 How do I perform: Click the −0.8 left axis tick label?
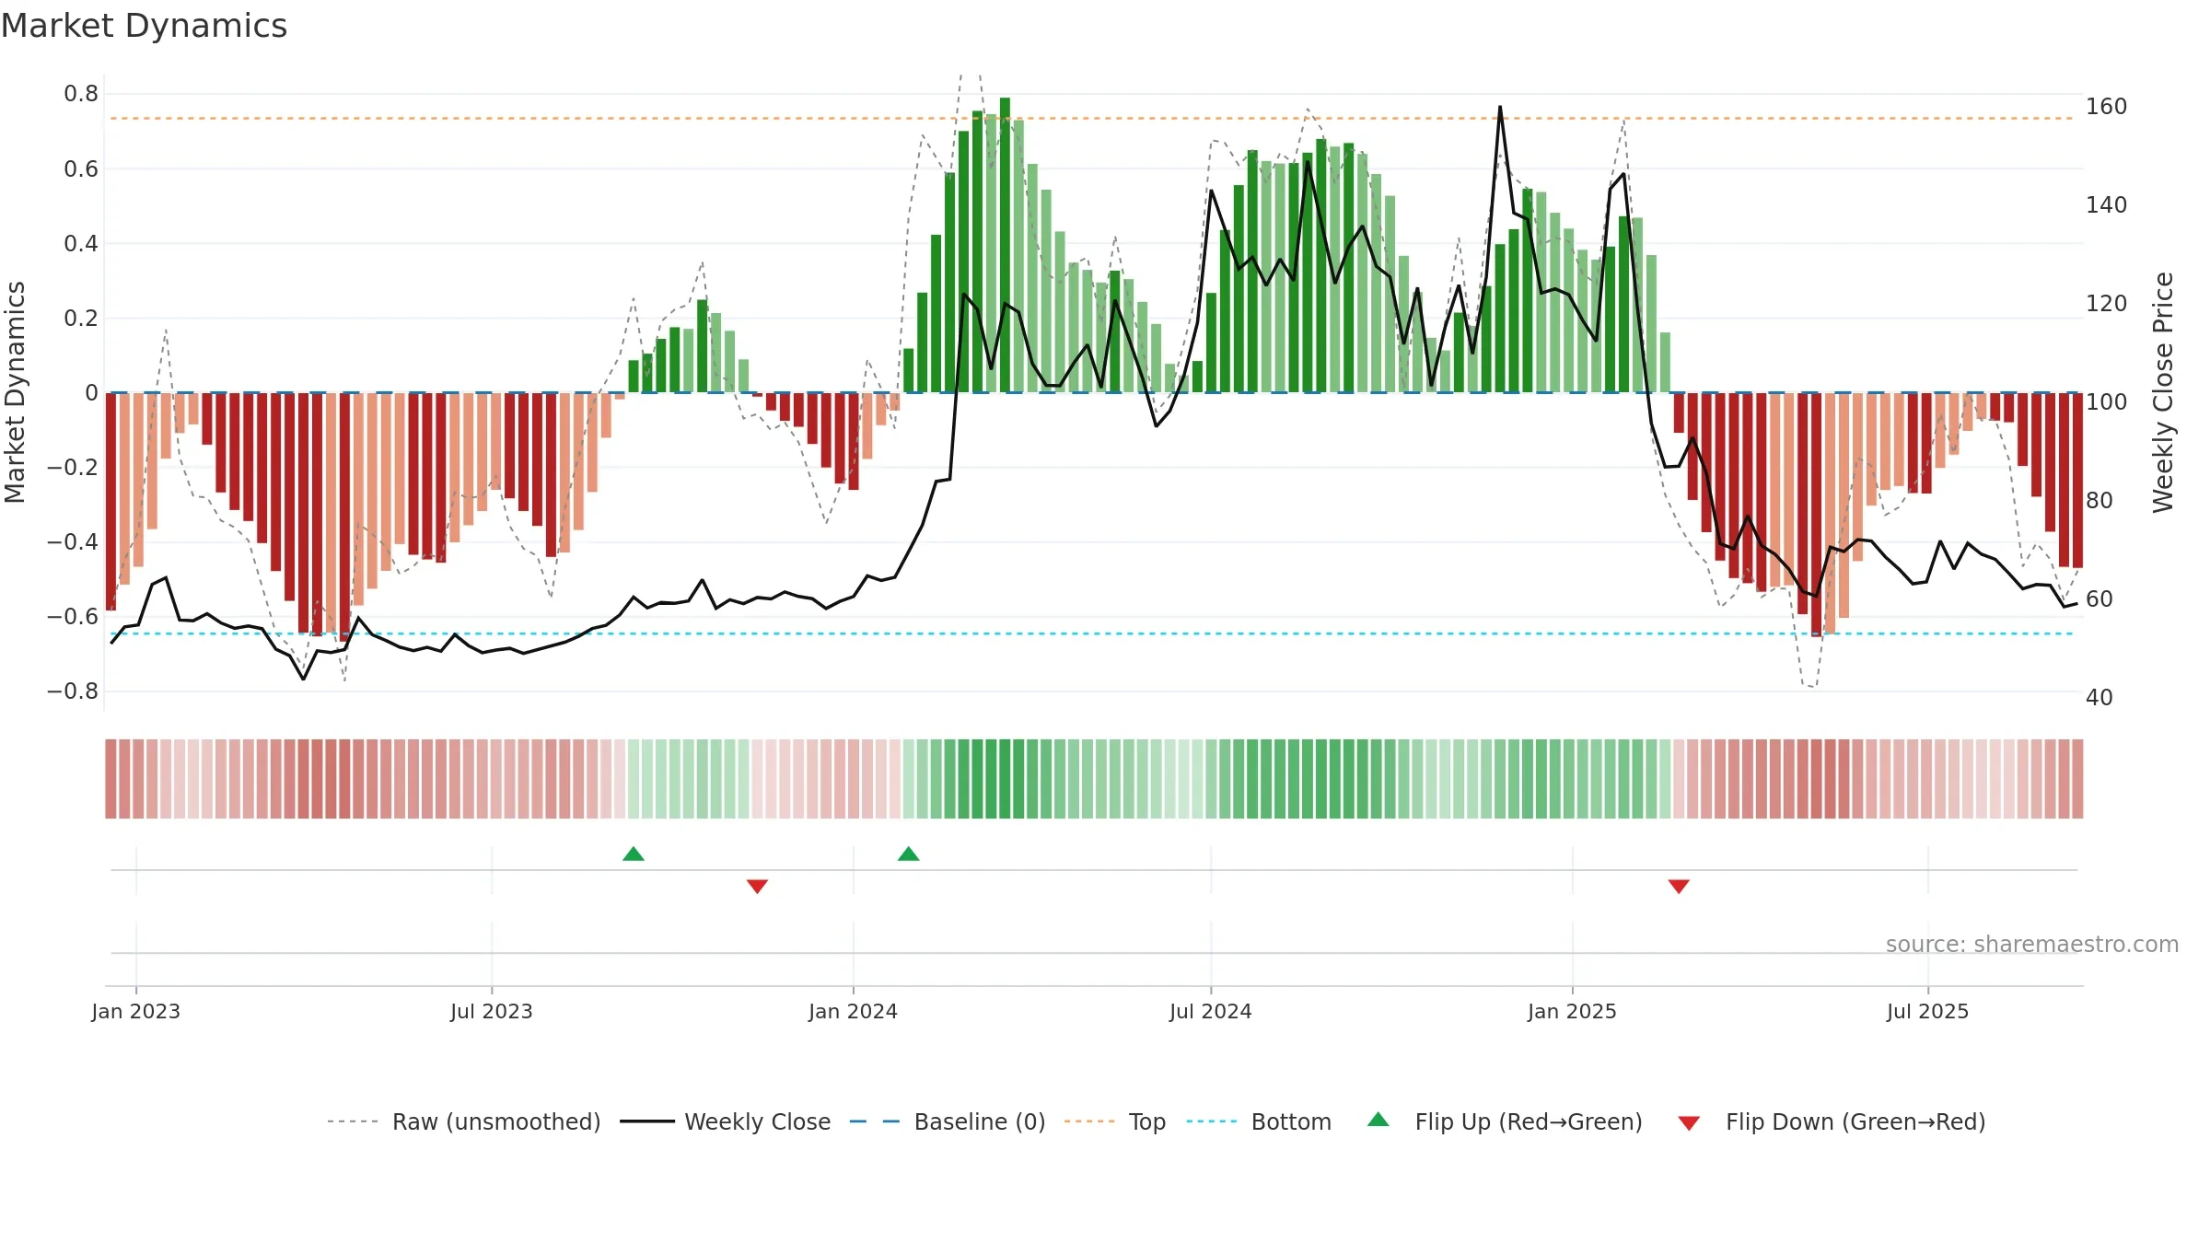[73, 691]
